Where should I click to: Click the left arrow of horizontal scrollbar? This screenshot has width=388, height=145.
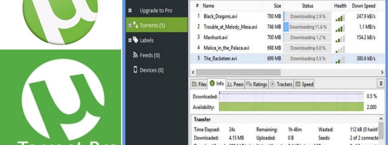(193, 72)
